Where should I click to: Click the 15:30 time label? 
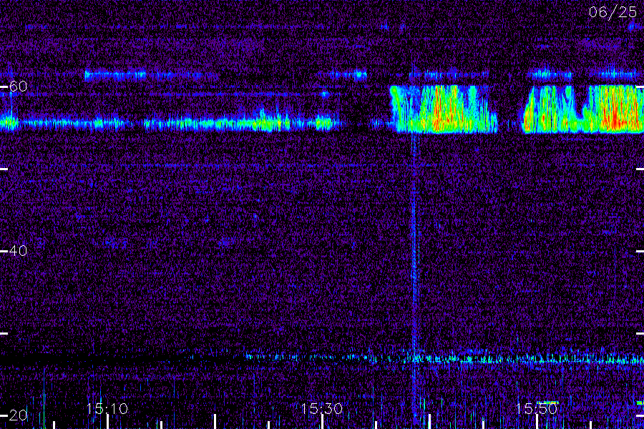click(x=321, y=409)
